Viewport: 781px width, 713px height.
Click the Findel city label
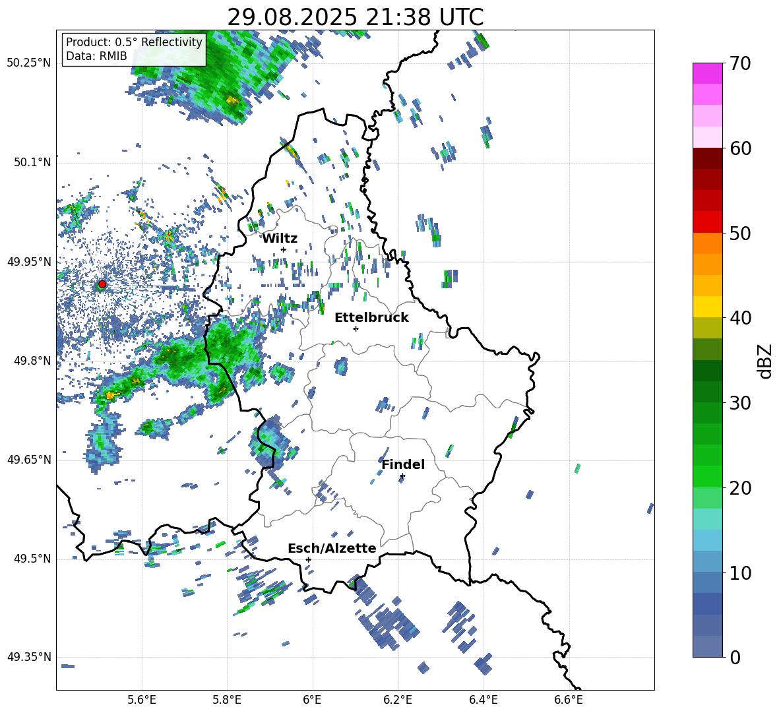[403, 464]
